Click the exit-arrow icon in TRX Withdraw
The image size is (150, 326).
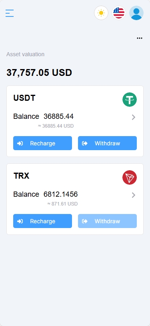(85, 221)
